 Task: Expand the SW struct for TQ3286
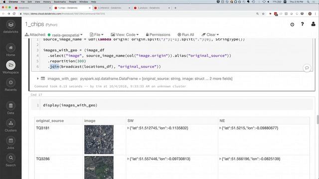[128, 159]
